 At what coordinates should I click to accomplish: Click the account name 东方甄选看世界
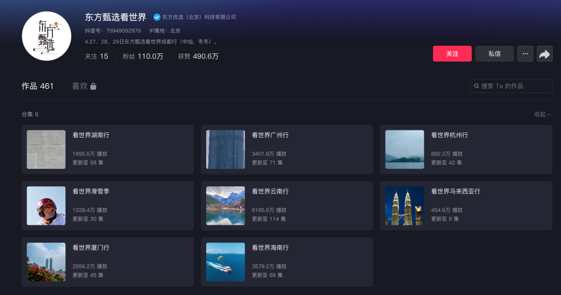(x=115, y=17)
